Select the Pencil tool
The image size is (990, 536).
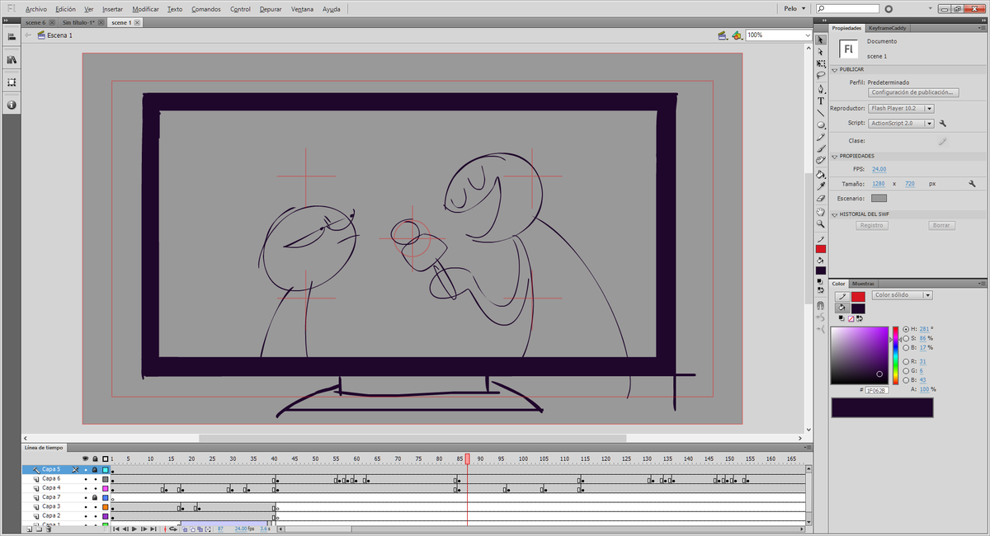(820, 138)
